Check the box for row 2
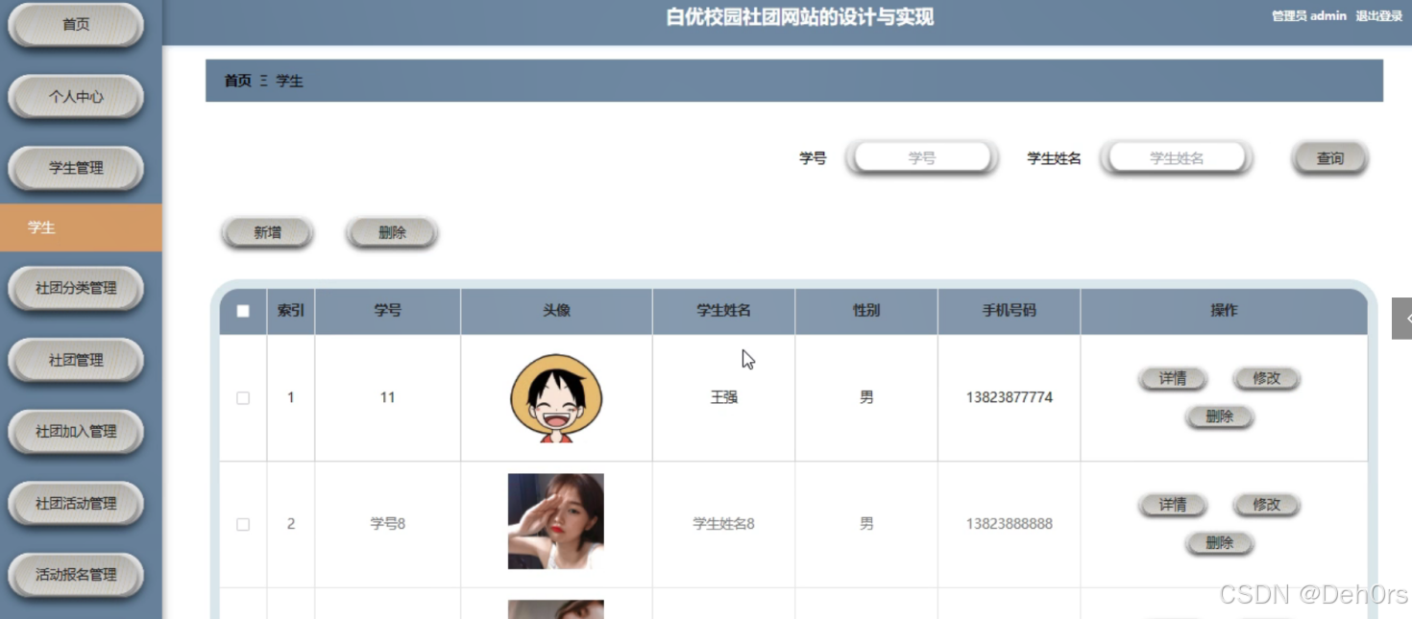1412x619 pixels. tap(243, 524)
